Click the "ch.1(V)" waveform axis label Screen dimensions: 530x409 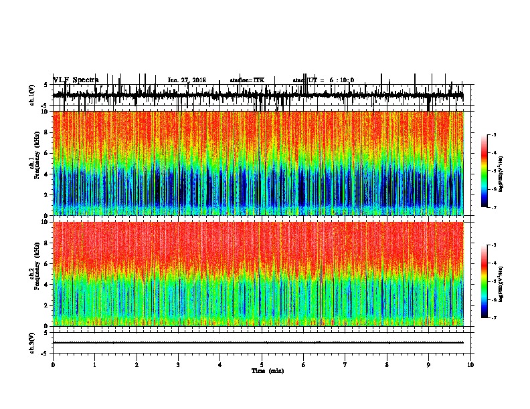click(x=32, y=95)
